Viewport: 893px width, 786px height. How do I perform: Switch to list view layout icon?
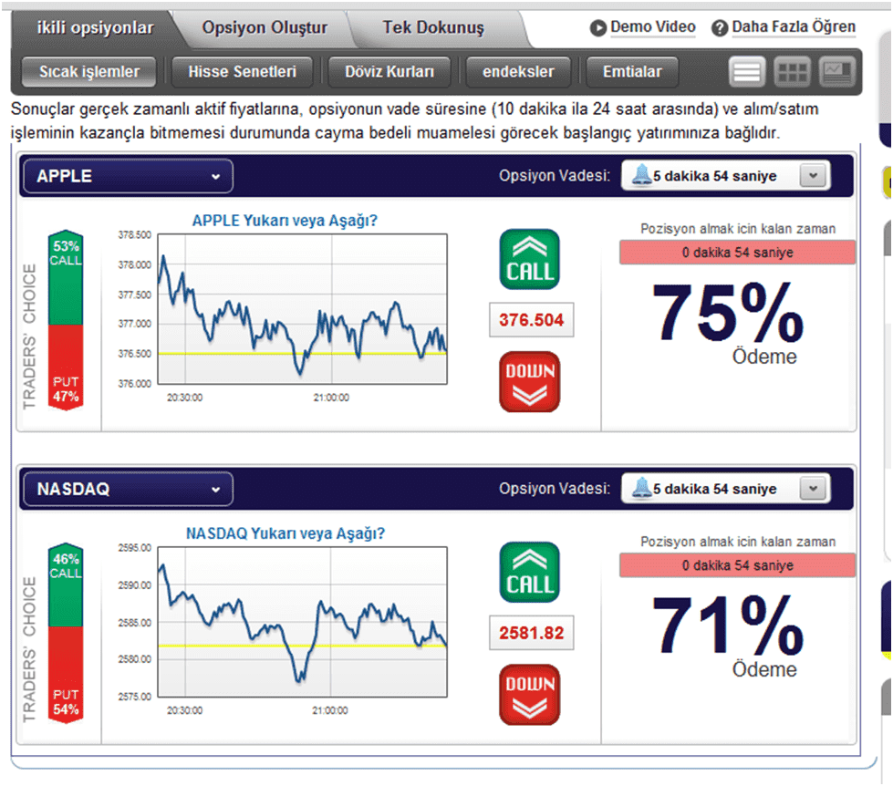pyautogui.click(x=747, y=72)
